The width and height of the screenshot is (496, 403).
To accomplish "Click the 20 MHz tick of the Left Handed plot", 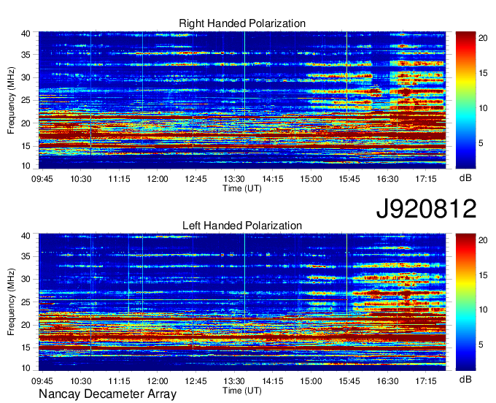I will (26, 325).
